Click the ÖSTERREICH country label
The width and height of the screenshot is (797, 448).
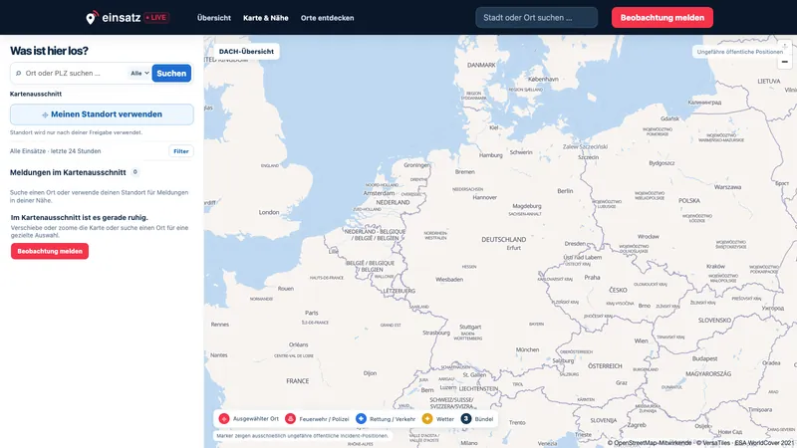(605, 365)
